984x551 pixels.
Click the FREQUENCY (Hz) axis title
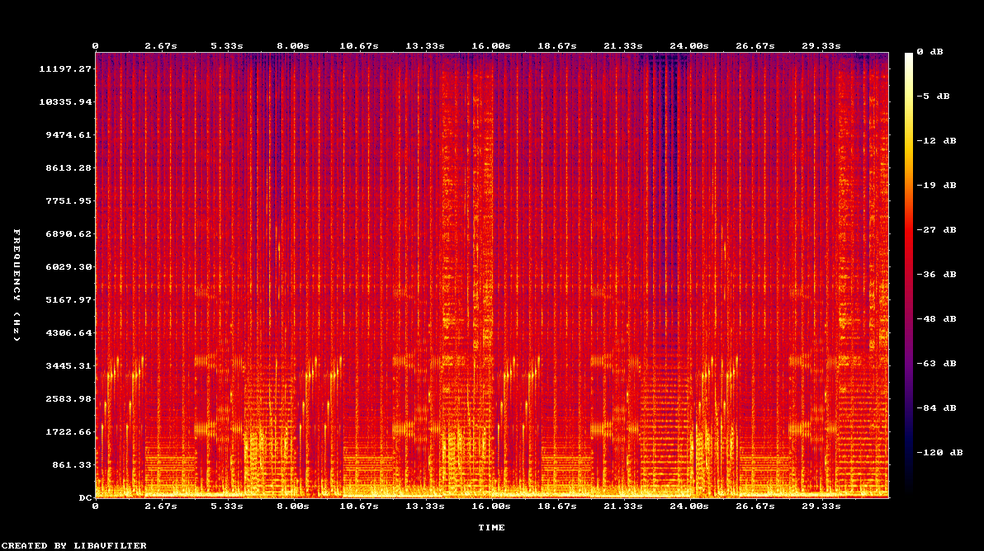coord(17,285)
